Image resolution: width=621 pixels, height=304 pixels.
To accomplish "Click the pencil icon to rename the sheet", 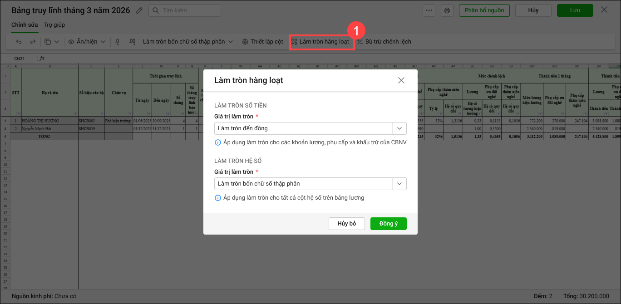I will click(x=139, y=10).
